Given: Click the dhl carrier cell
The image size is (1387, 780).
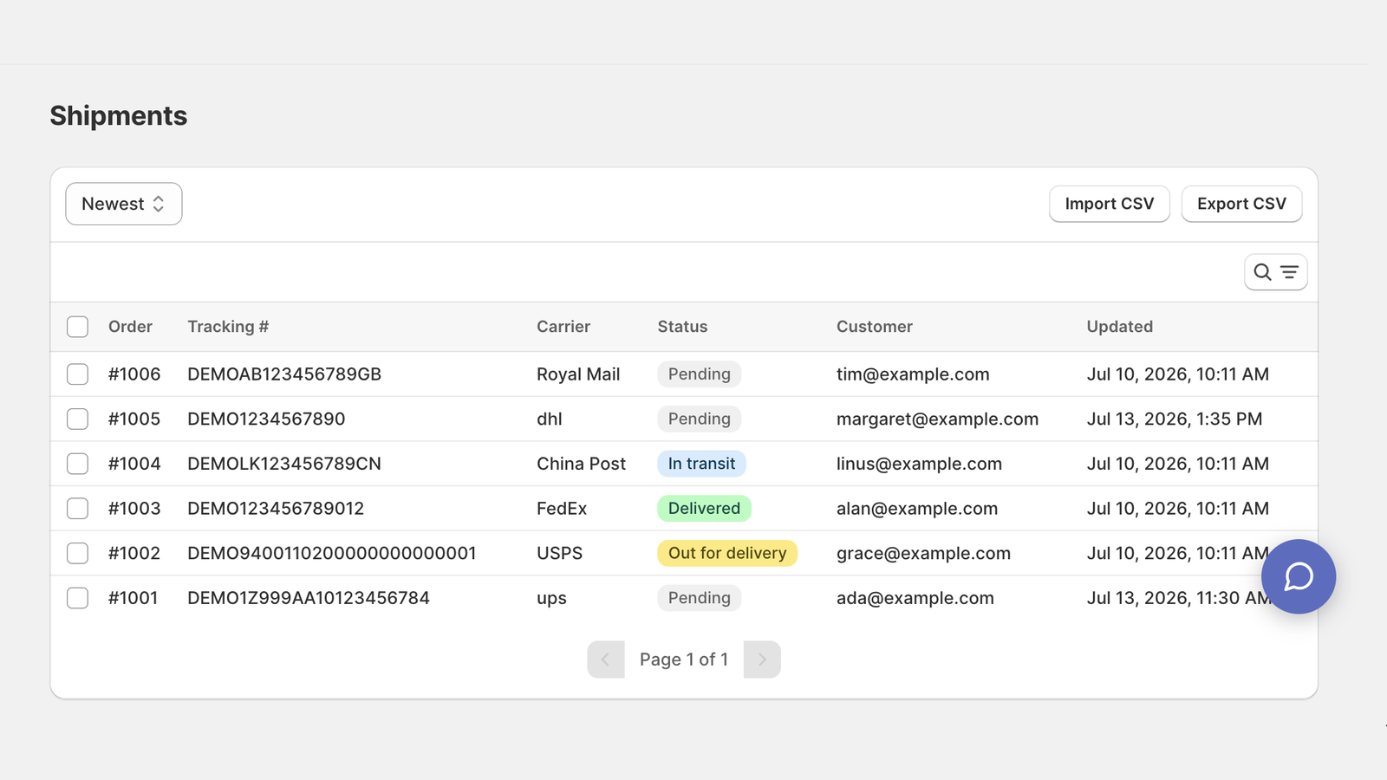Looking at the screenshot, I should [x=550, y=419].
